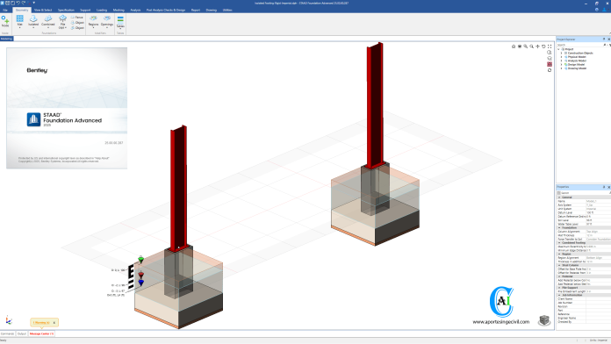Open the Loading ribbon tab
Image resolution: width=611 pixels, height=344 pixels.
tap(102, 11)
